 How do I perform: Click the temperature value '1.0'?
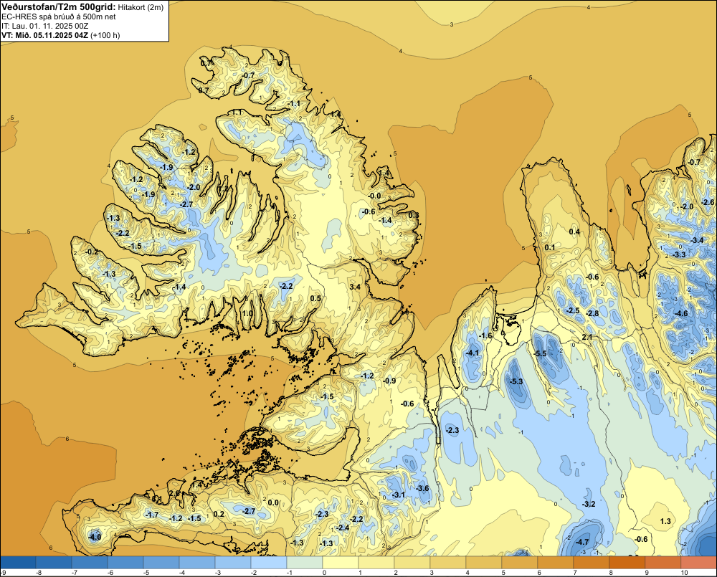pos(247,313)
